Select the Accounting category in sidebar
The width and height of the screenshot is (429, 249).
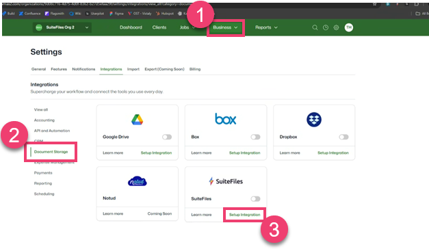(x=44, y=120)
